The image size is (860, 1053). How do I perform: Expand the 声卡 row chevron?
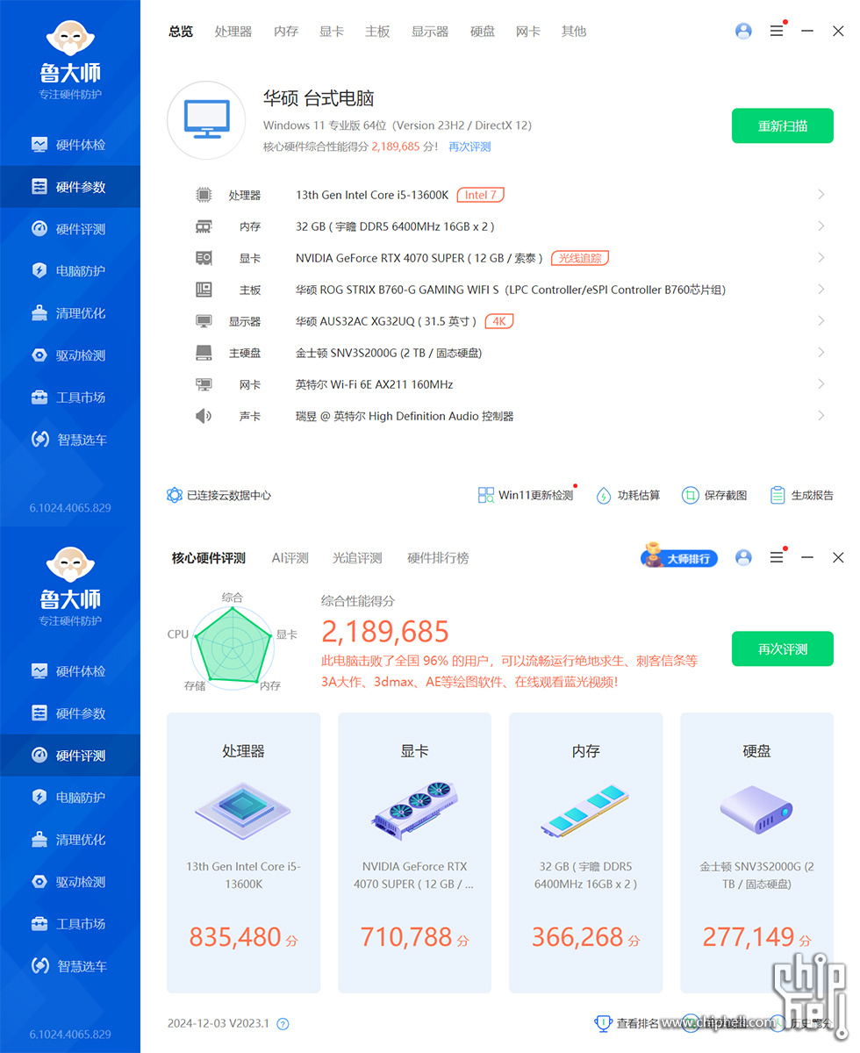pyautogui.click(x=821, y=416)
